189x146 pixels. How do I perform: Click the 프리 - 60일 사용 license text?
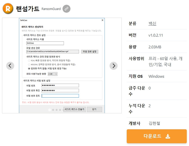[x=165, y=62]
